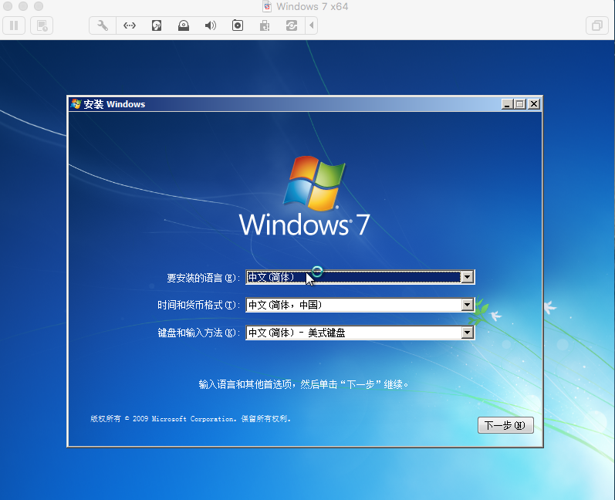Click the 要安装的语言 label
The height and width of the screenshot is (500, 615).
[203, 278]
